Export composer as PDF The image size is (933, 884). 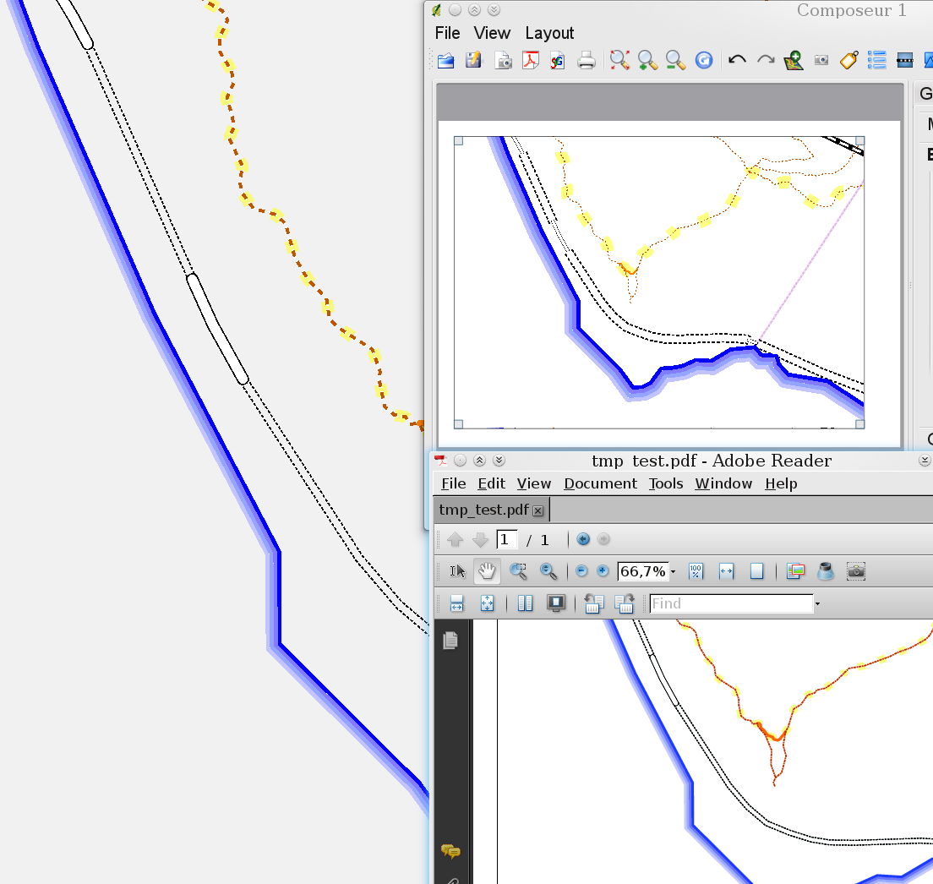pyautogui.click(x=530, y=60)
